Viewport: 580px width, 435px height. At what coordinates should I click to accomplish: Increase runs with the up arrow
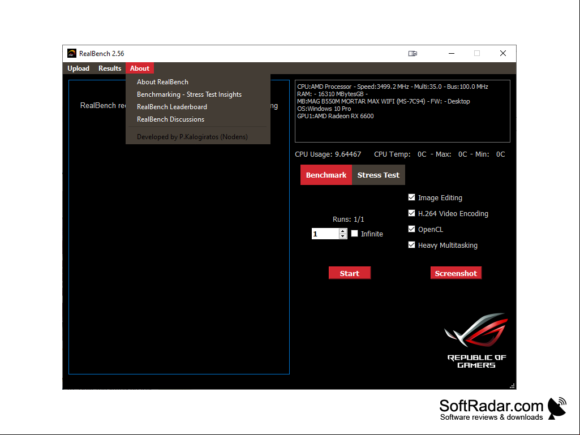coord(343,231)
